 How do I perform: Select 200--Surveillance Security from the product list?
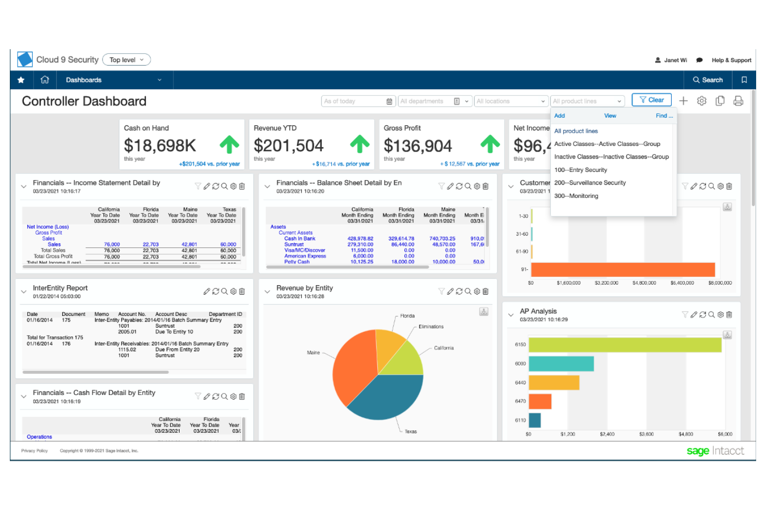590,182
